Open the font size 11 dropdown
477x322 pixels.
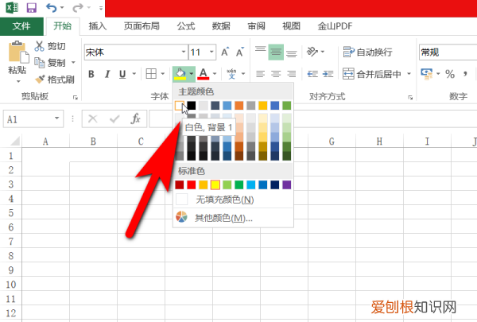211,52
